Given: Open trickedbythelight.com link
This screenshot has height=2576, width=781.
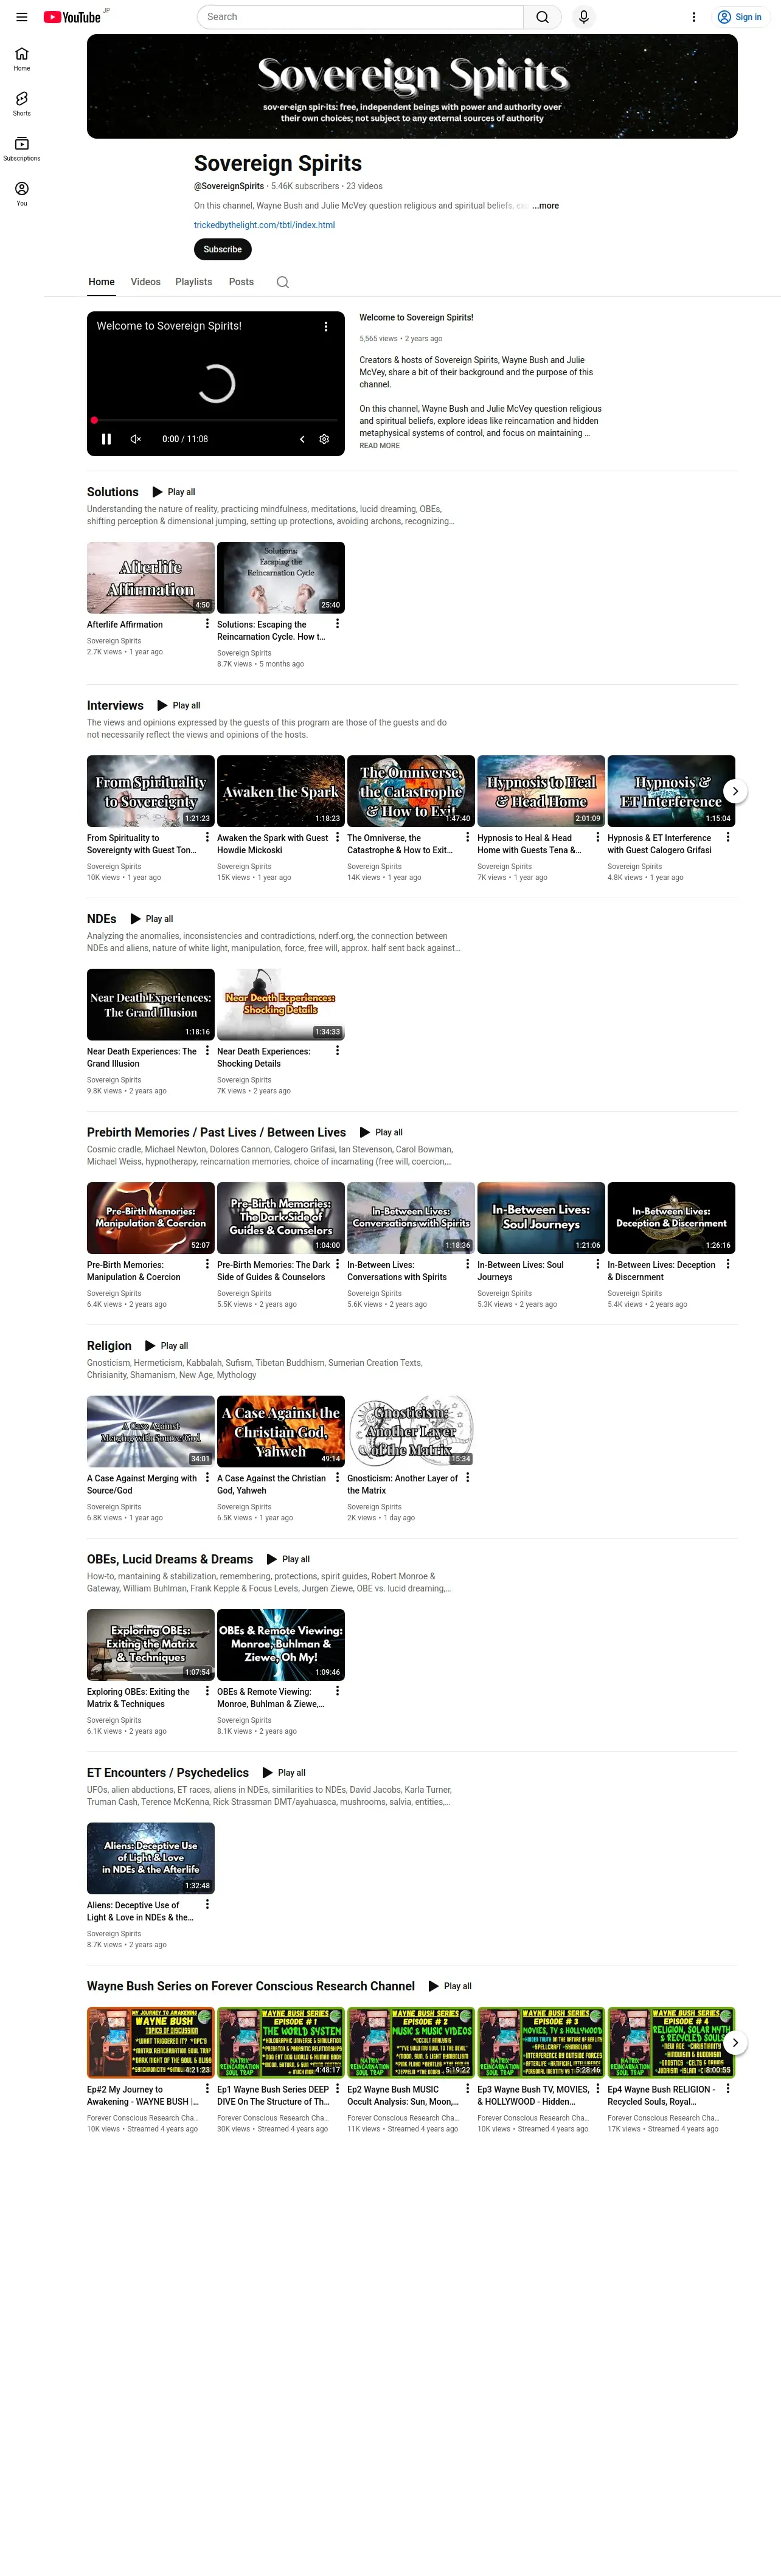Looking at the screenshot, I should click(x=264, y=225).
